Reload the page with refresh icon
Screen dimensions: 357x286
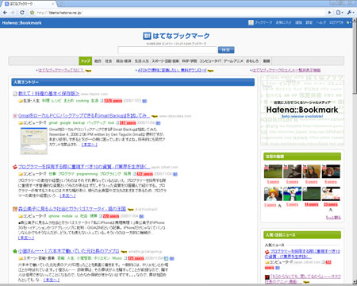pos(22,13)
